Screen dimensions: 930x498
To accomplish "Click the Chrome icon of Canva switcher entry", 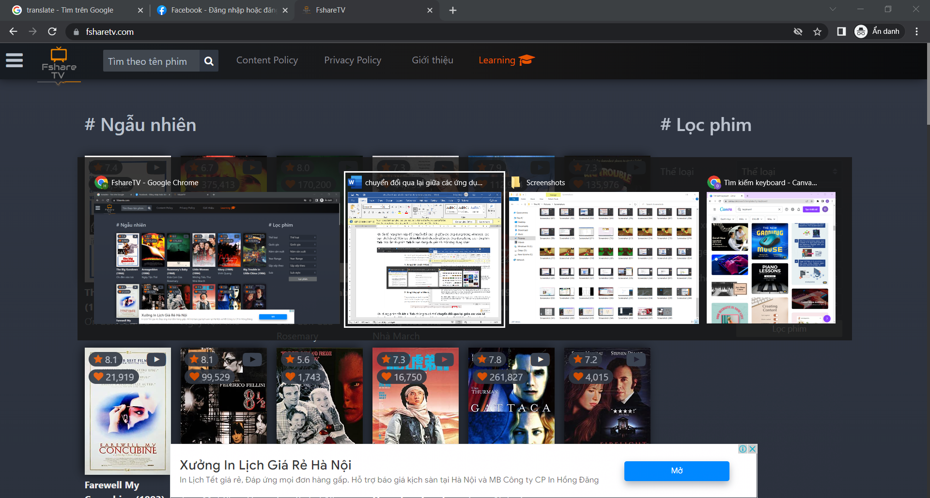I will click(x=714, y=182).
